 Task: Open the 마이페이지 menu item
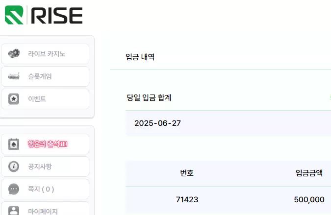pyautogui.click(x=45, y=209)
